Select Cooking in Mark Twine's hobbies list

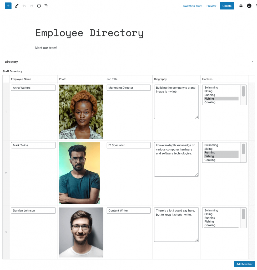221,160
